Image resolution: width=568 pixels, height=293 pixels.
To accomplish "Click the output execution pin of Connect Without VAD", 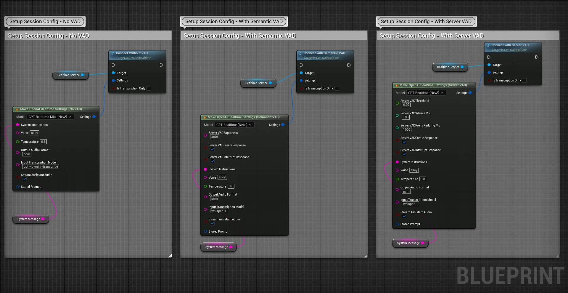I will pos(161,65).
